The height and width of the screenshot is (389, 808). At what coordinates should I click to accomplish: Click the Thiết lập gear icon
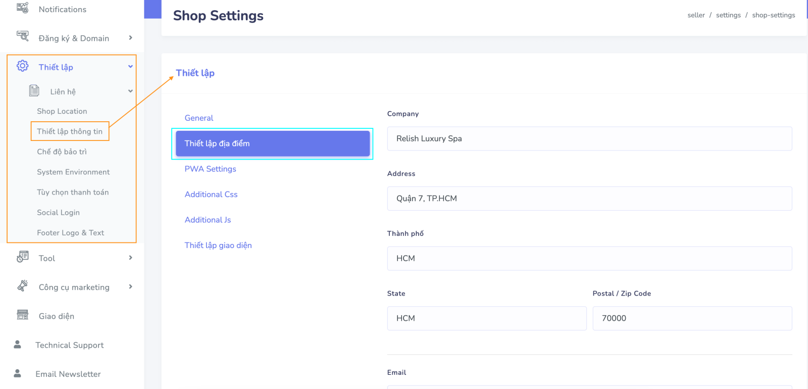tap(23, 66)
